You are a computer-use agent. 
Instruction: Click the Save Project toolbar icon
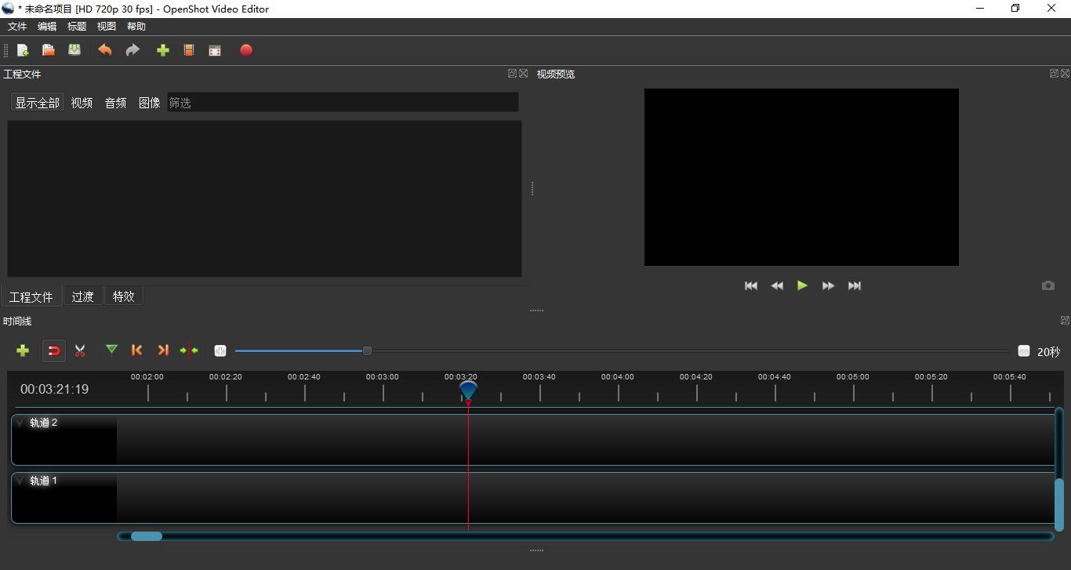click(74, 50)
